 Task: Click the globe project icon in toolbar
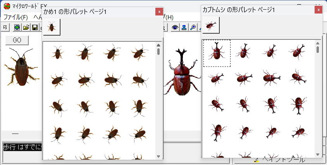click(x=17, y=27)
